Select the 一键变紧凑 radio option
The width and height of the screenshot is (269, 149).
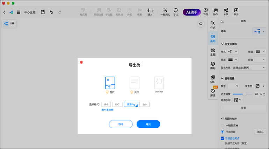click(x=223, y=125)
